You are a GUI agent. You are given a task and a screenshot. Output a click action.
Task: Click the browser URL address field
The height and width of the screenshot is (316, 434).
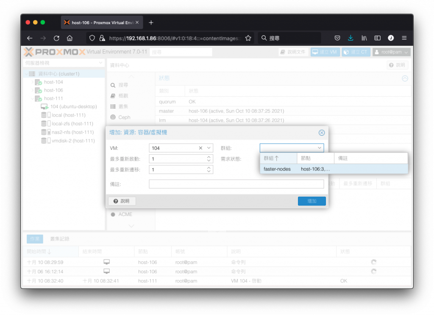click(x=175, y=38)
